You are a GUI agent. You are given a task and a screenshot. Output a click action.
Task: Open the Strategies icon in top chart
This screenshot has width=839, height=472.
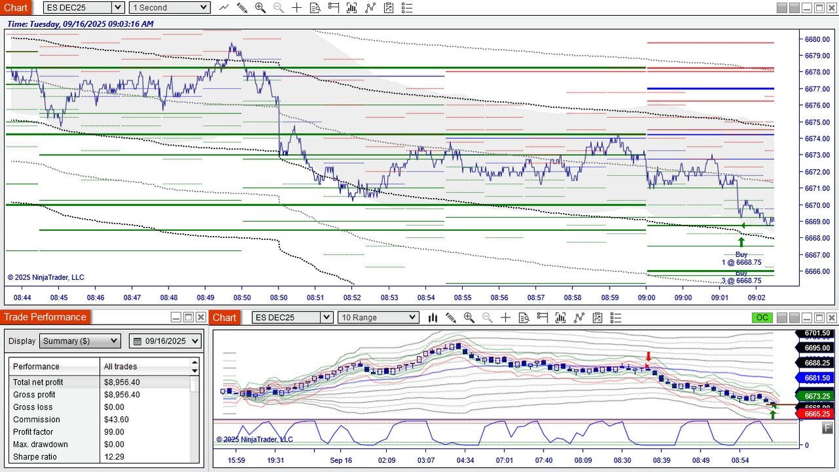tap(389, 8)
